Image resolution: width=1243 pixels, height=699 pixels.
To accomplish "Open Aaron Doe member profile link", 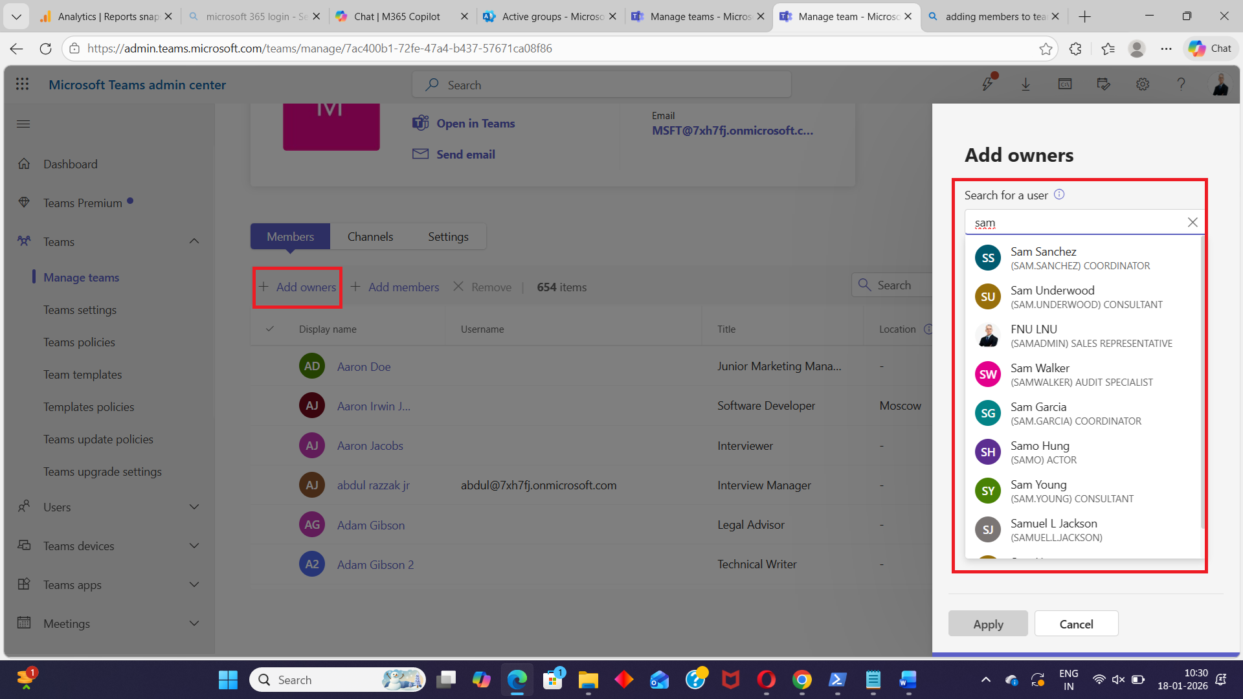I will click(364, 366).
